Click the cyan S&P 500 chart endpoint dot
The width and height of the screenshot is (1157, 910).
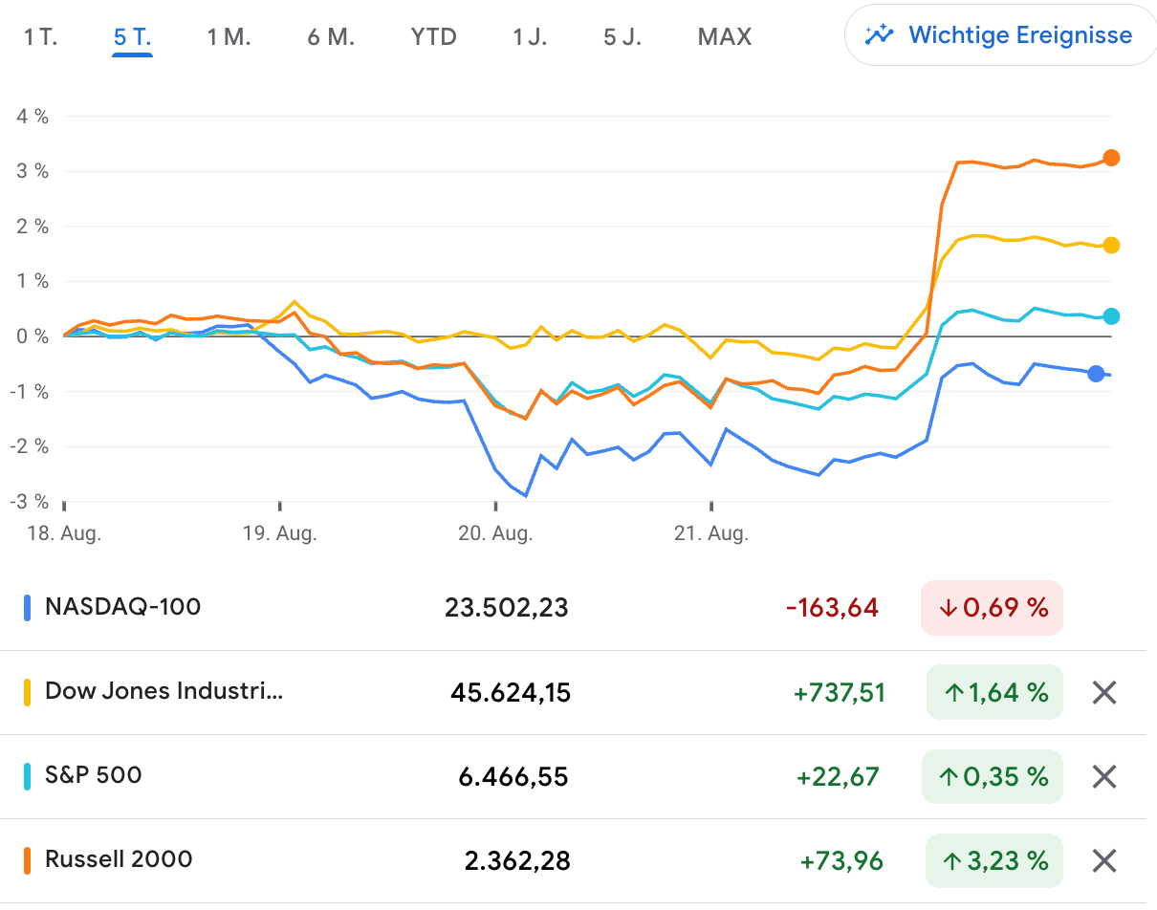1111,316
